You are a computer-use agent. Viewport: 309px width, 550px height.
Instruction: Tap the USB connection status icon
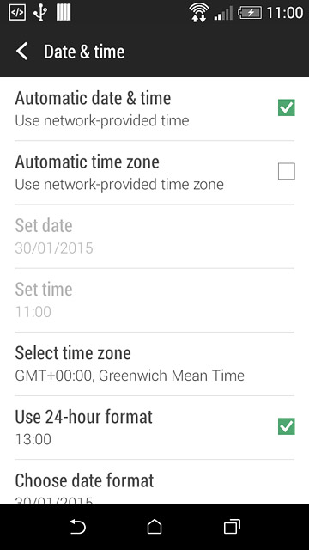[40, 13]
